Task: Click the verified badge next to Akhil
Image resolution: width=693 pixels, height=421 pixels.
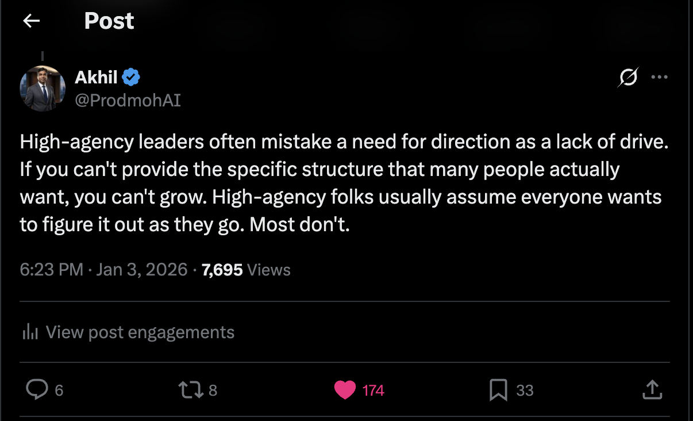Action: click(x=132, y=77)
